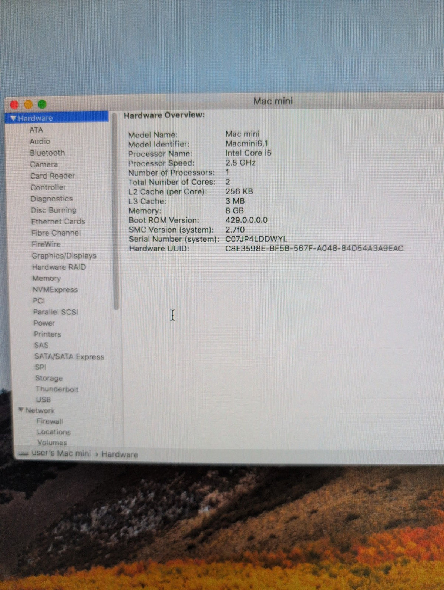Select Disc Burning in the sidebar

tap(54, 210)
